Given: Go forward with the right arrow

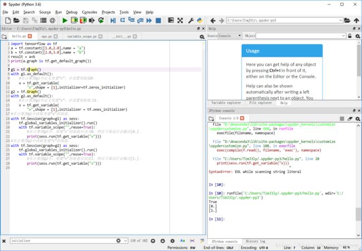Looking at the screenshot, I should [x=222, y=21].
